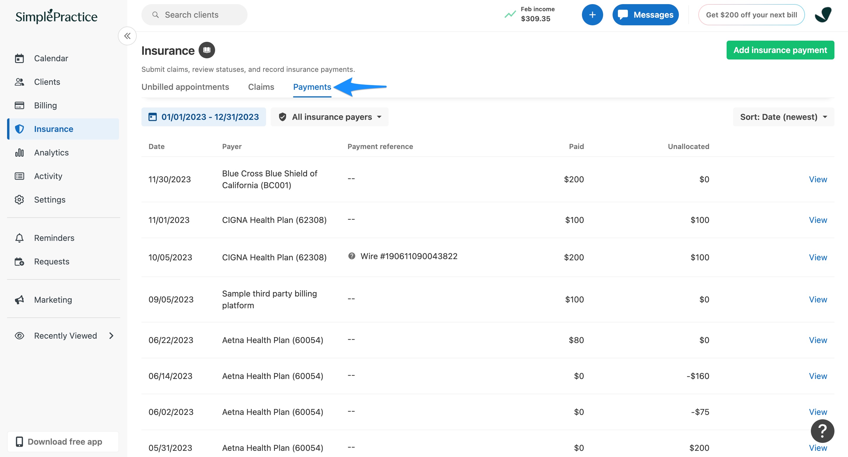View the 06/14/2023 Aetna payment
Image resolution: width=848 pixels, height=457 pixels.
coord(818,376)
